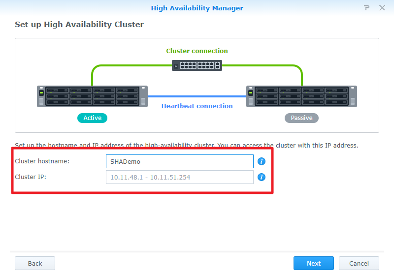Focus the Cluster hostname field containing SHADemo
Image resolution: width=394 pixels, height=274 pixels.
179,161
